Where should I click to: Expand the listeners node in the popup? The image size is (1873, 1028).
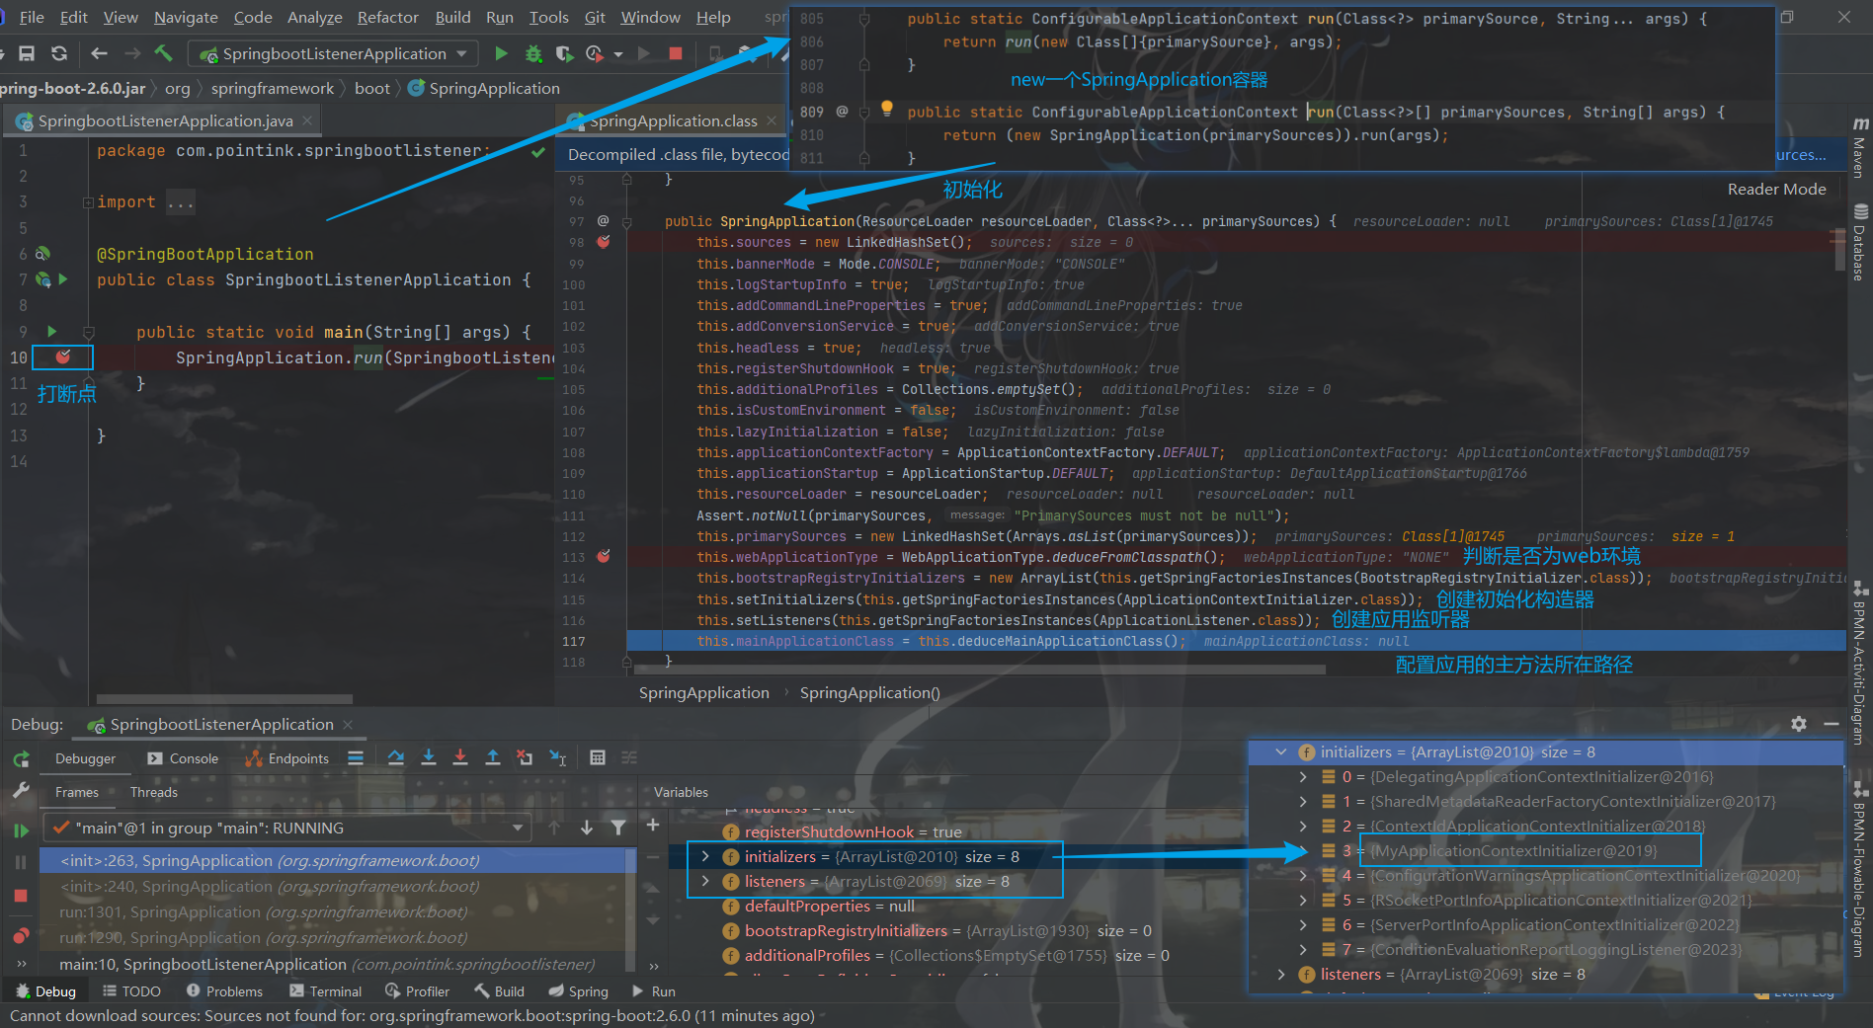[1280, 975]
